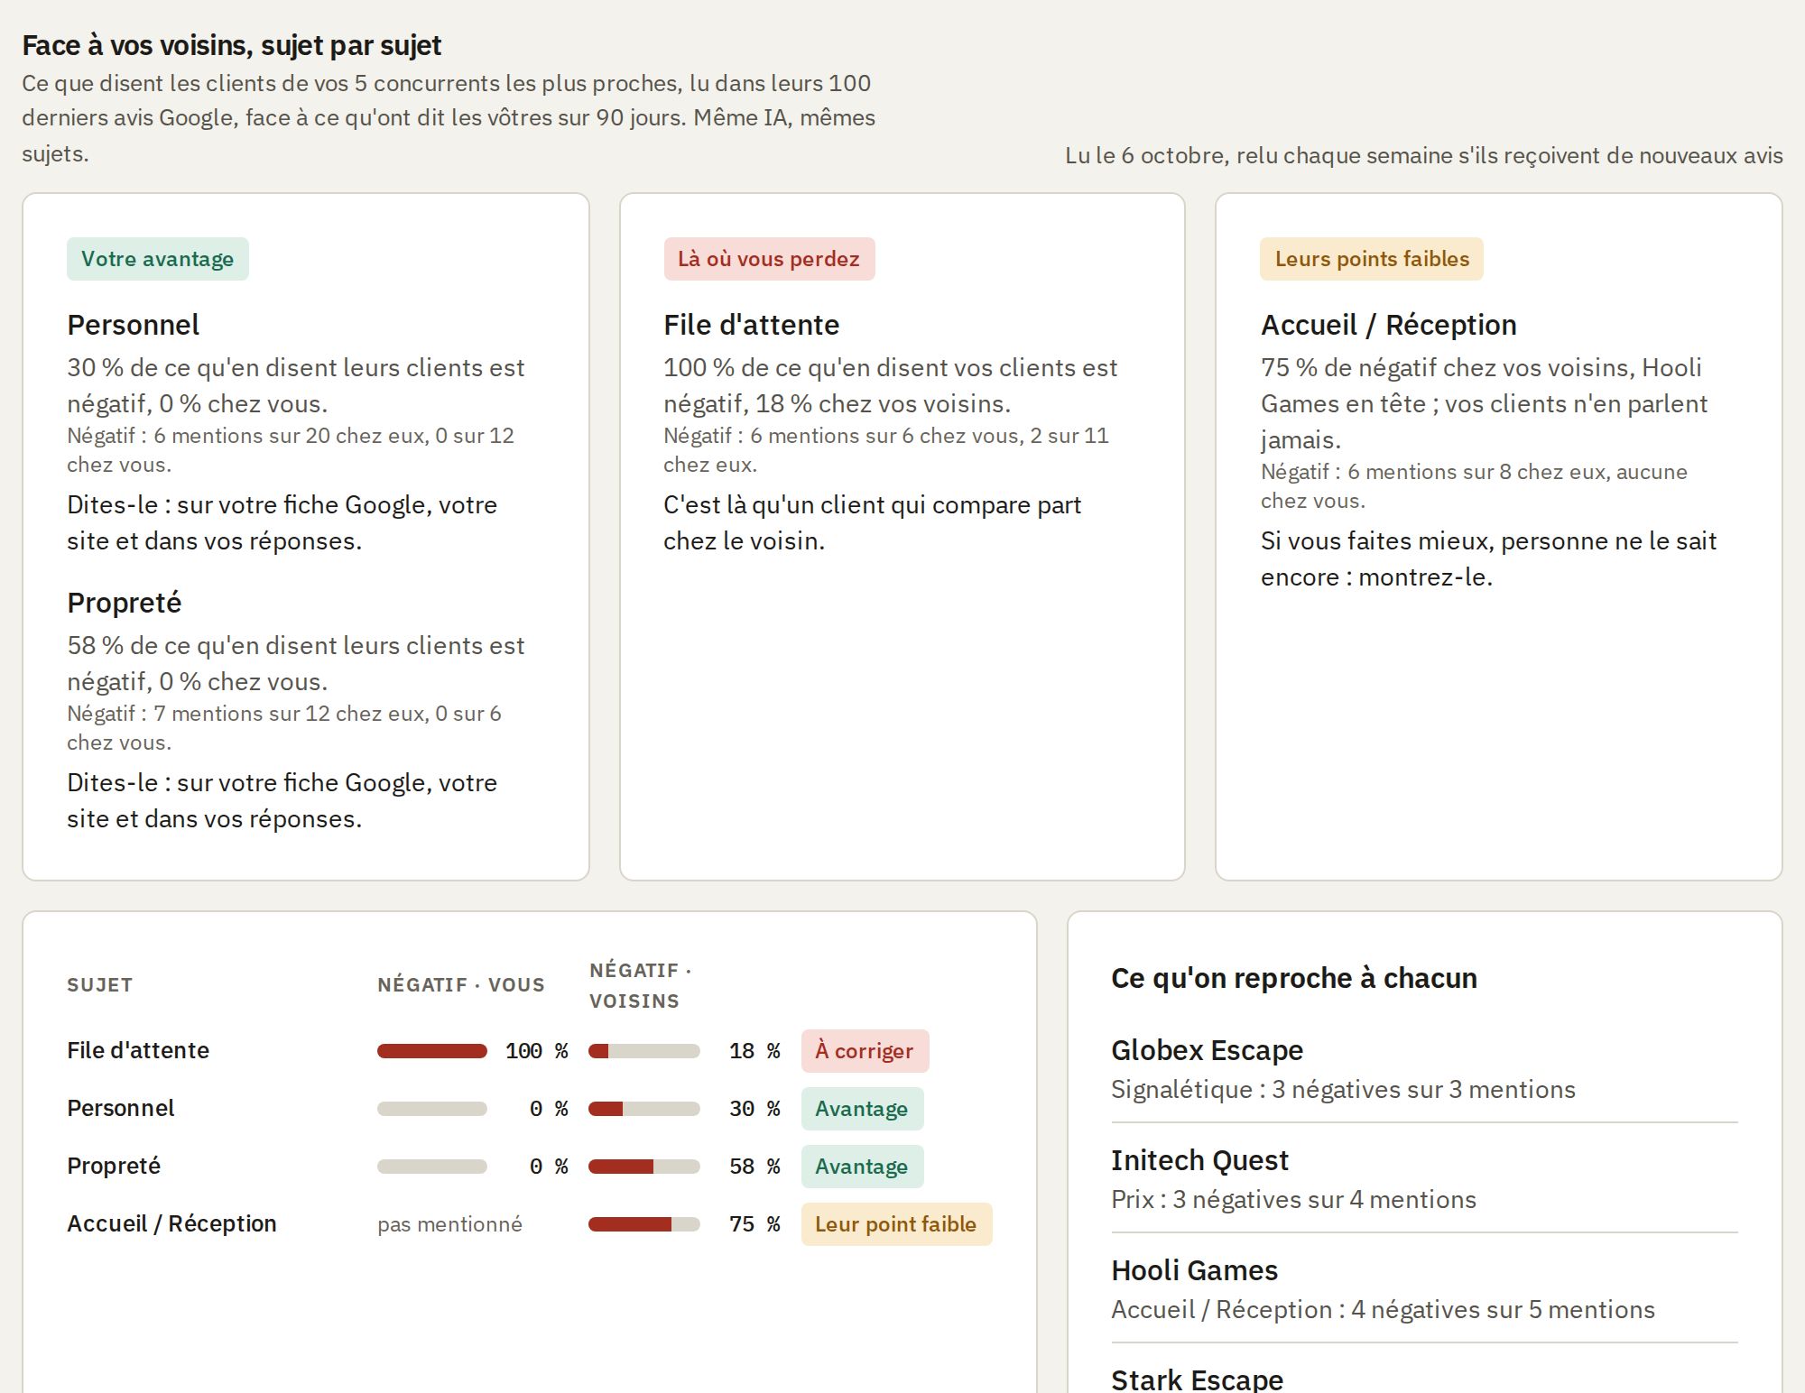Click the 'NÉGATIF · VOUS' column header
Screen dimensions: 1805x1393
point(461,985)
